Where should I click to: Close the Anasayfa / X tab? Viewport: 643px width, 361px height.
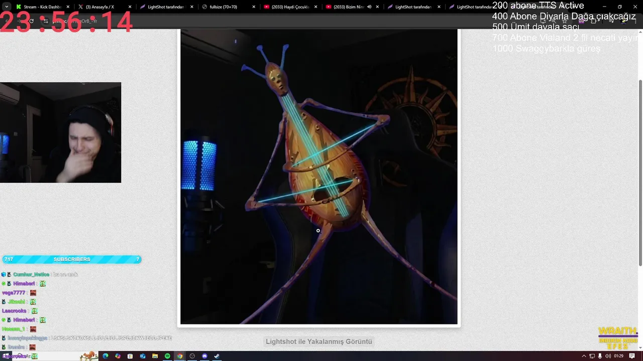[130, 7]
